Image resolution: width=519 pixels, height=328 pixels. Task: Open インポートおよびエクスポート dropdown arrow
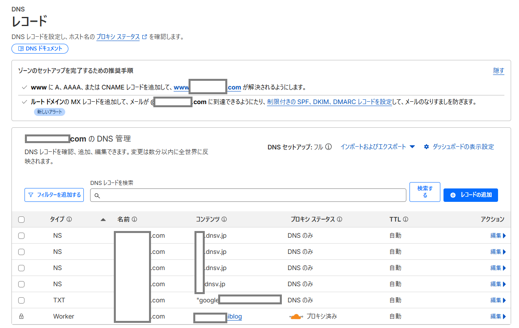click(412, 147)
